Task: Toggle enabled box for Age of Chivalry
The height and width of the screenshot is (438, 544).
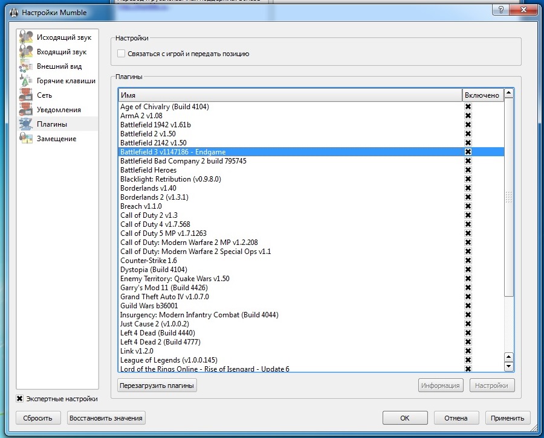Action: [x=468, y=107]
